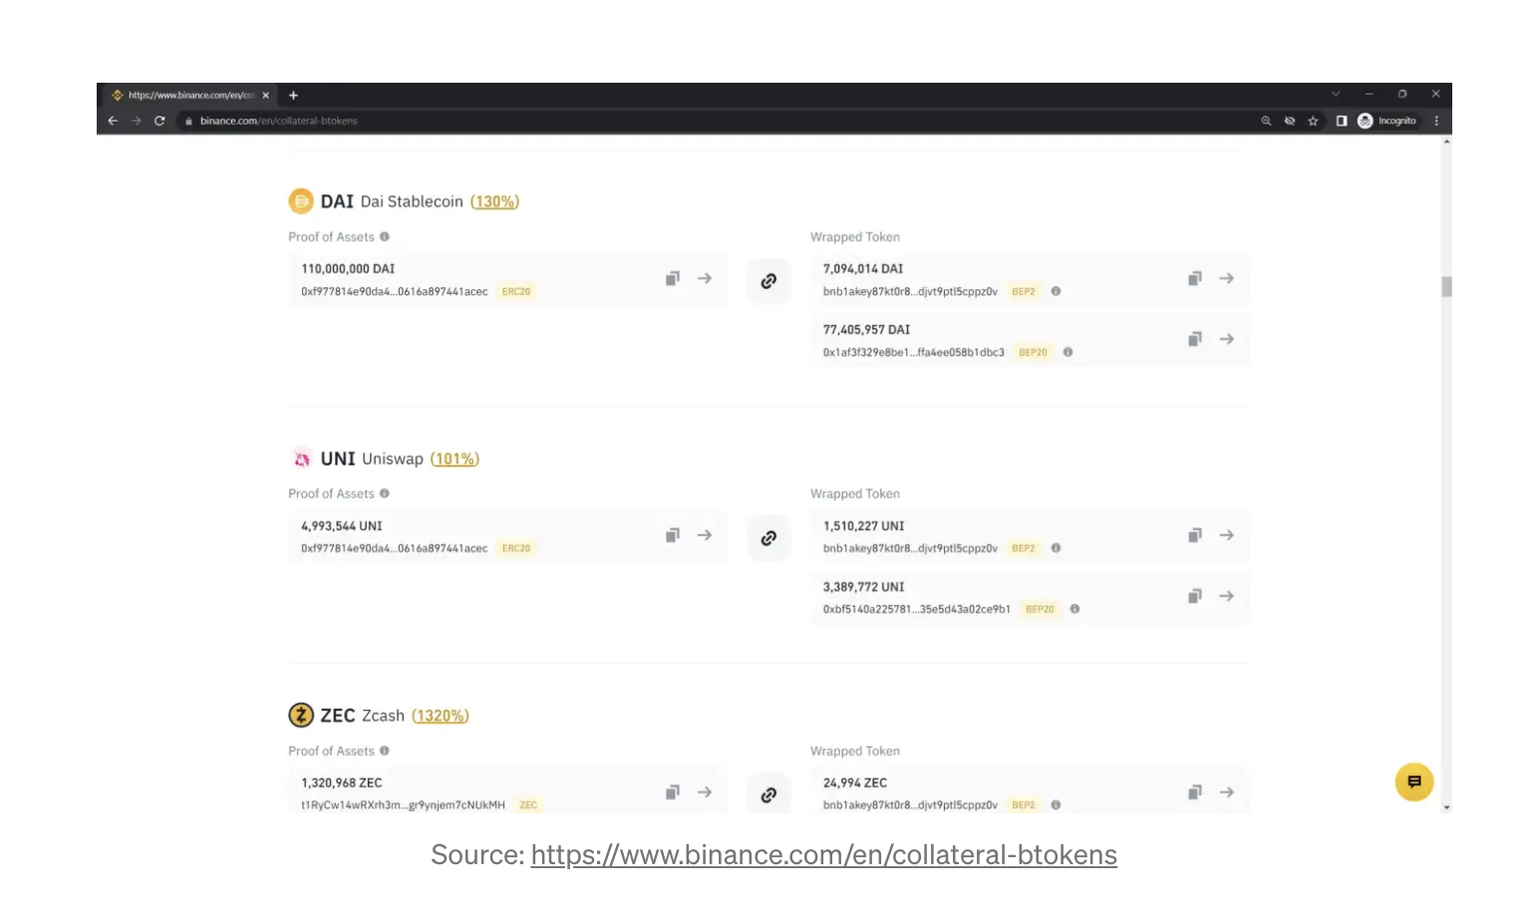The width and height of the screenshot is (1529, 921).
Task: Copy the 77,405,957 DAI wrapped address
Action: 1195,340
